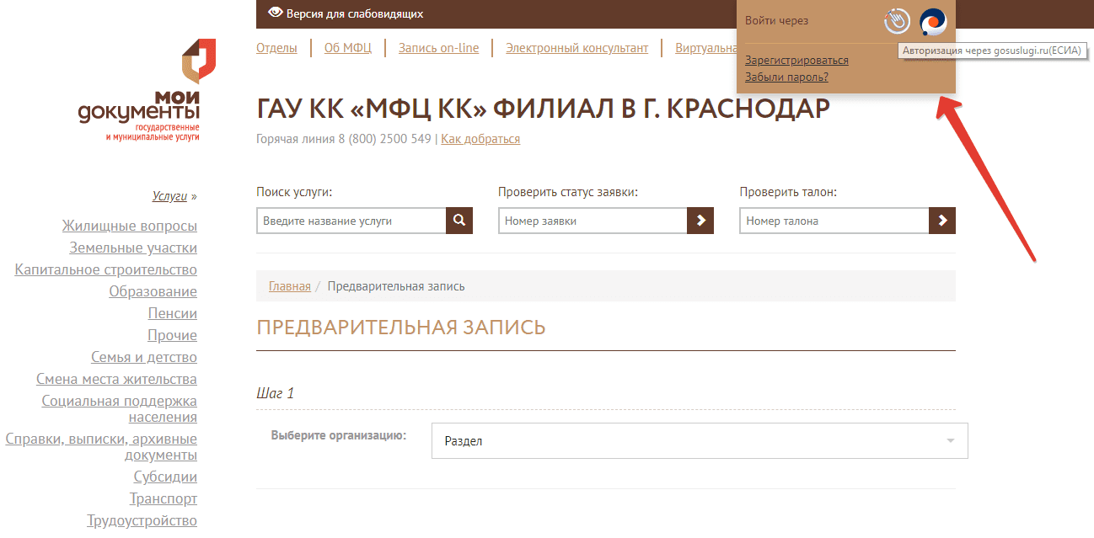Open the Электронный консультант menu item
The height and width of the screenshot is (538, 1094).
coord(576,48)
